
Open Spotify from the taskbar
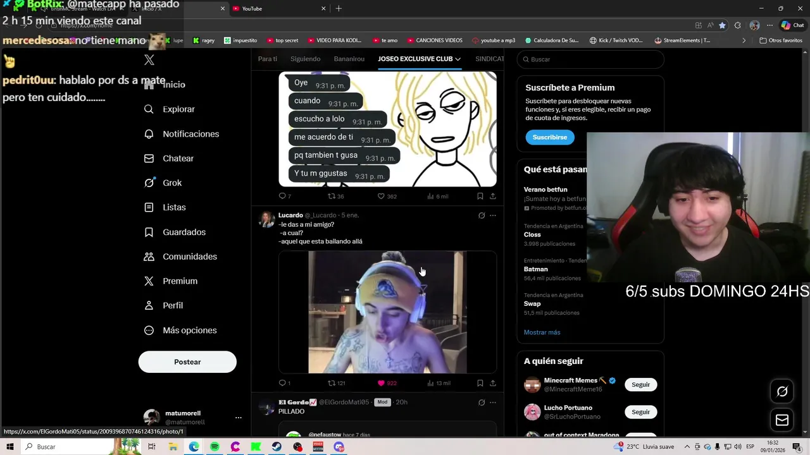tap(215, 447)
